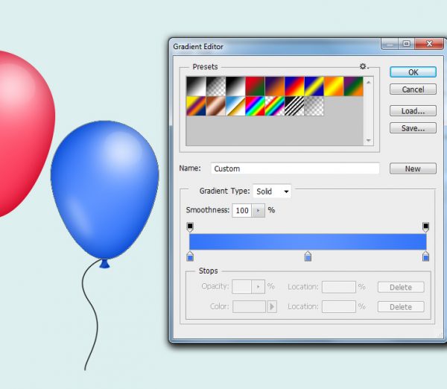Pick the neutral density gradient preset

[314, 106]
